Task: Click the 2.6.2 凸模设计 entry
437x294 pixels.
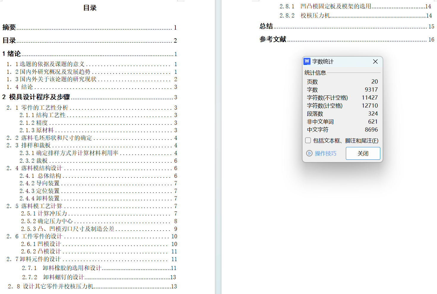Action: 99,251
